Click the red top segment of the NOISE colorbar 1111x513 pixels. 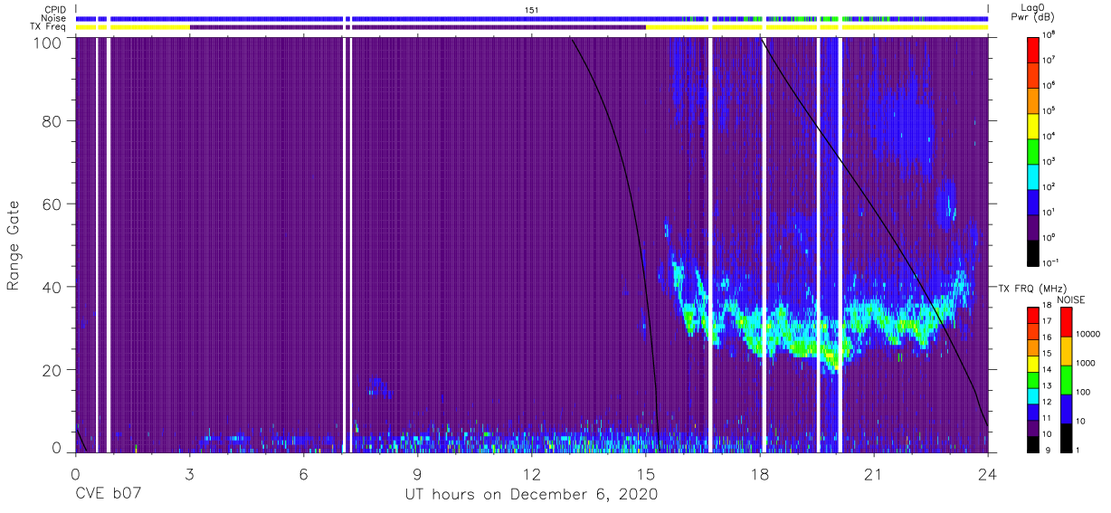(1066, 321)
